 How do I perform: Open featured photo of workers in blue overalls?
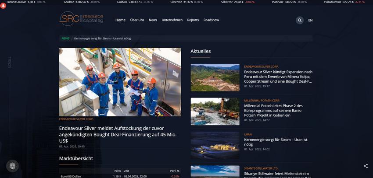pyautogui.click(x=120, y=82)
